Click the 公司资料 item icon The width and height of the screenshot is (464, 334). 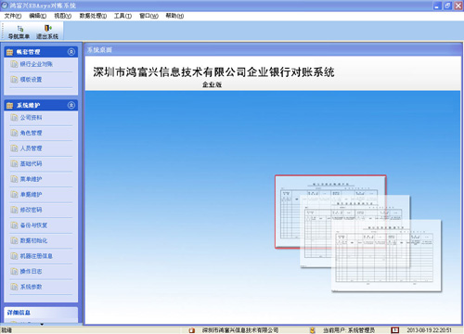click(14, 118)
